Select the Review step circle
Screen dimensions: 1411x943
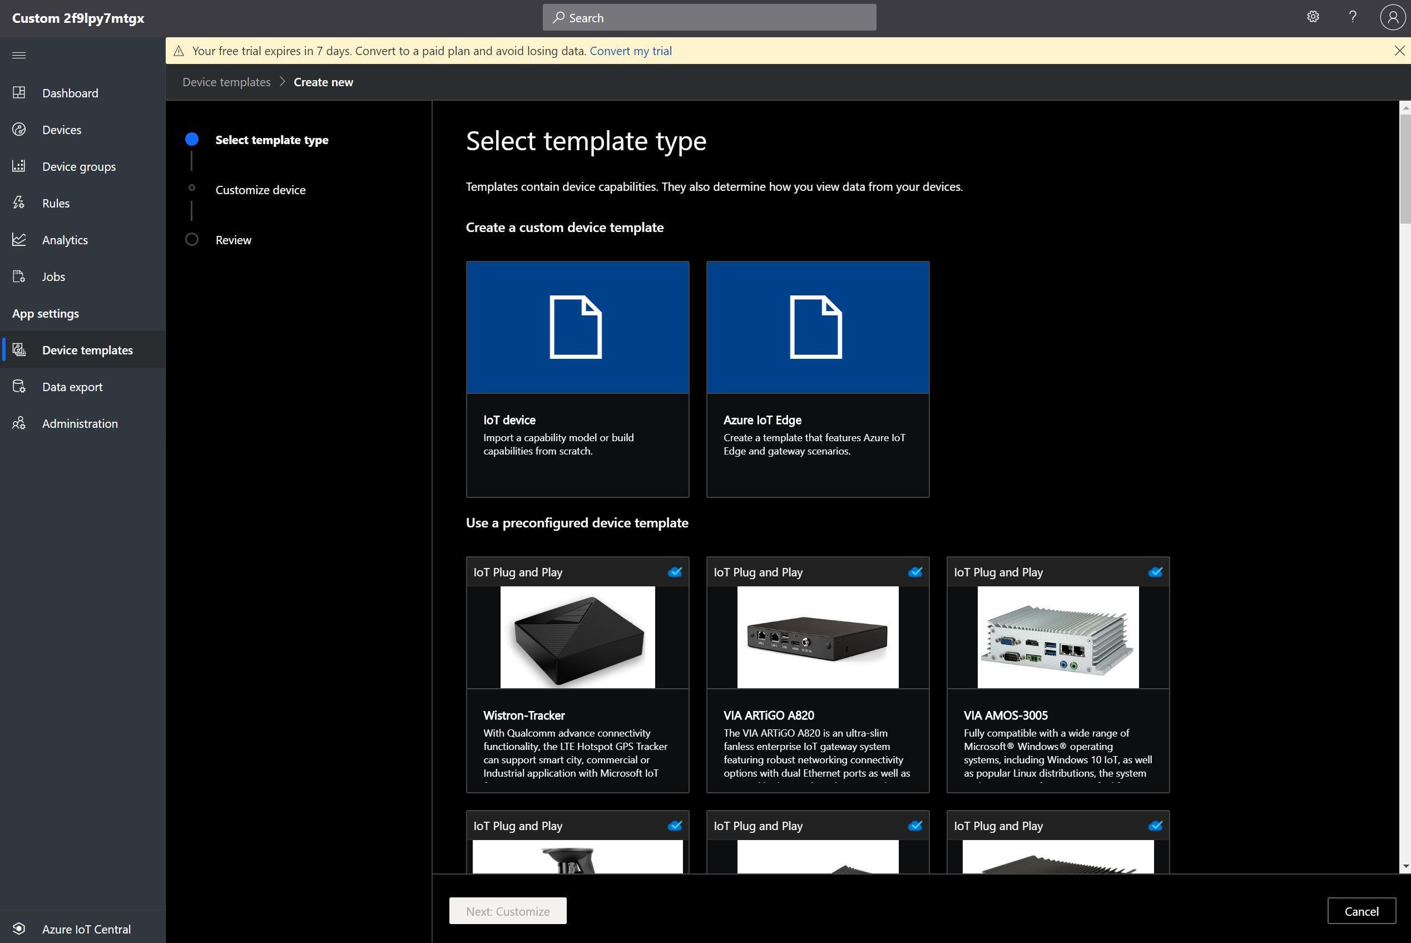(192, 239)
